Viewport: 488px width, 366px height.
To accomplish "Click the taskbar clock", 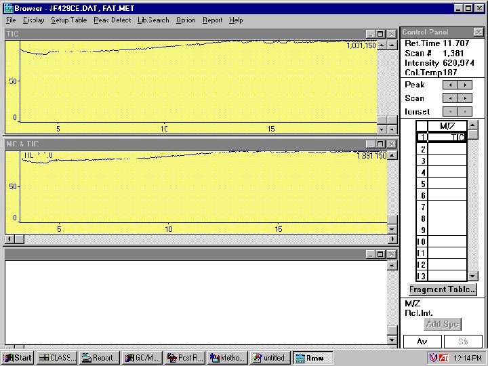I will (468, 358).
